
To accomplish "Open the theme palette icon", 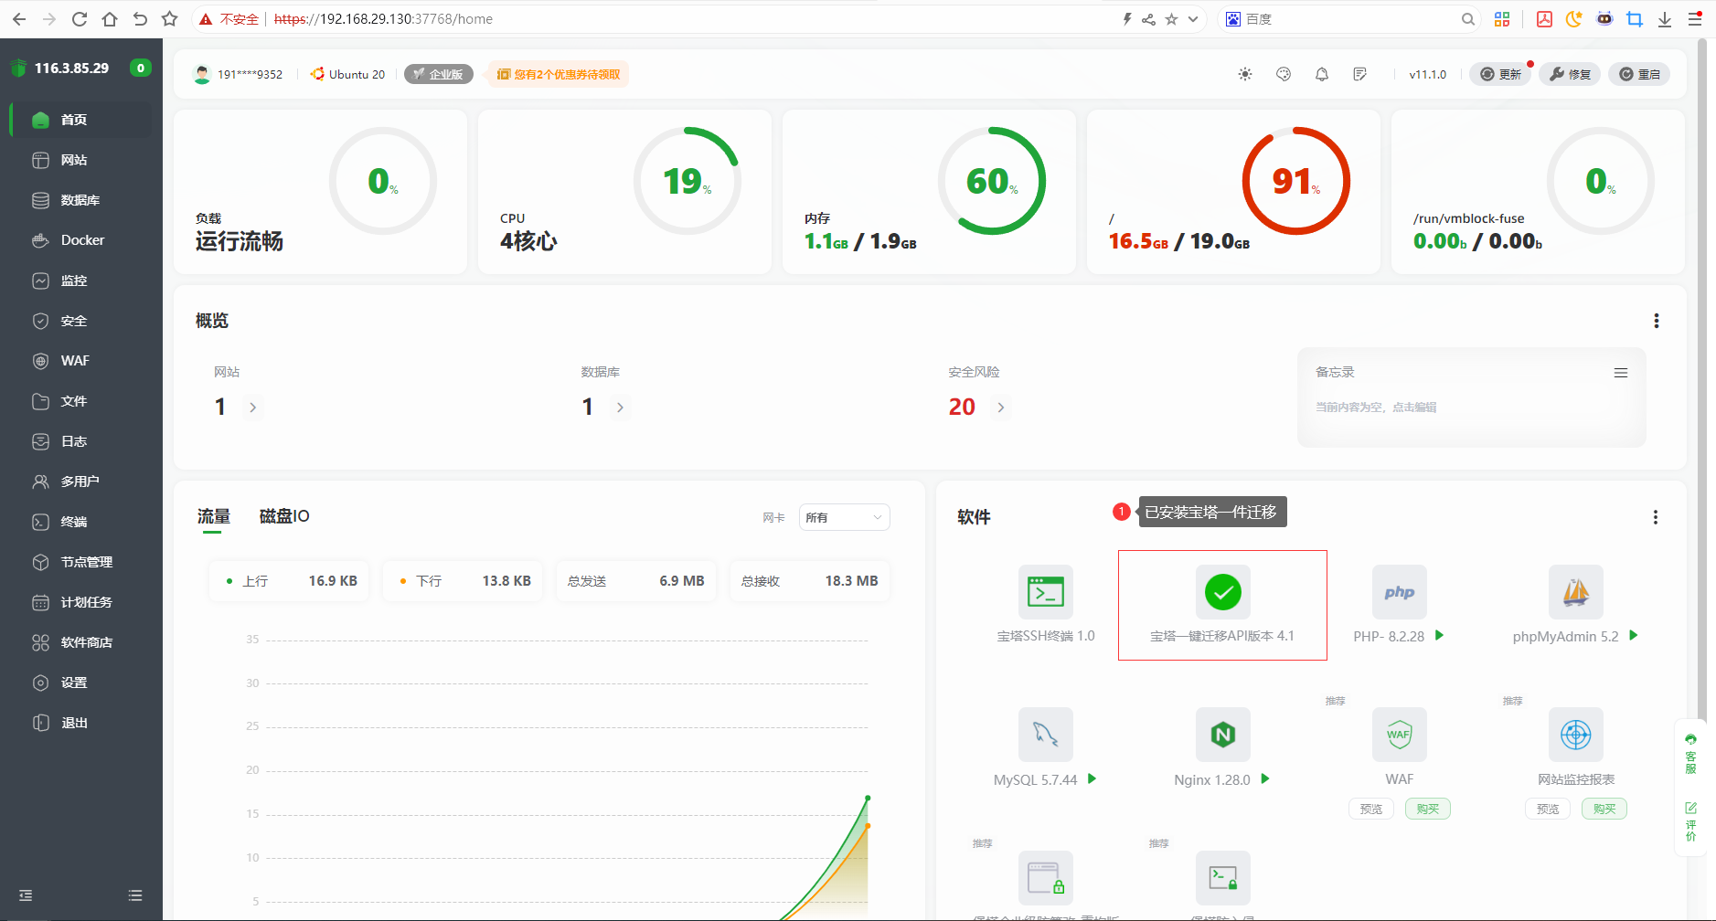I will tap(1284, 74).
